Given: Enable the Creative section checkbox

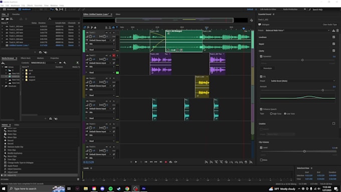Looking at the screenshot, I should coord(333,123).
